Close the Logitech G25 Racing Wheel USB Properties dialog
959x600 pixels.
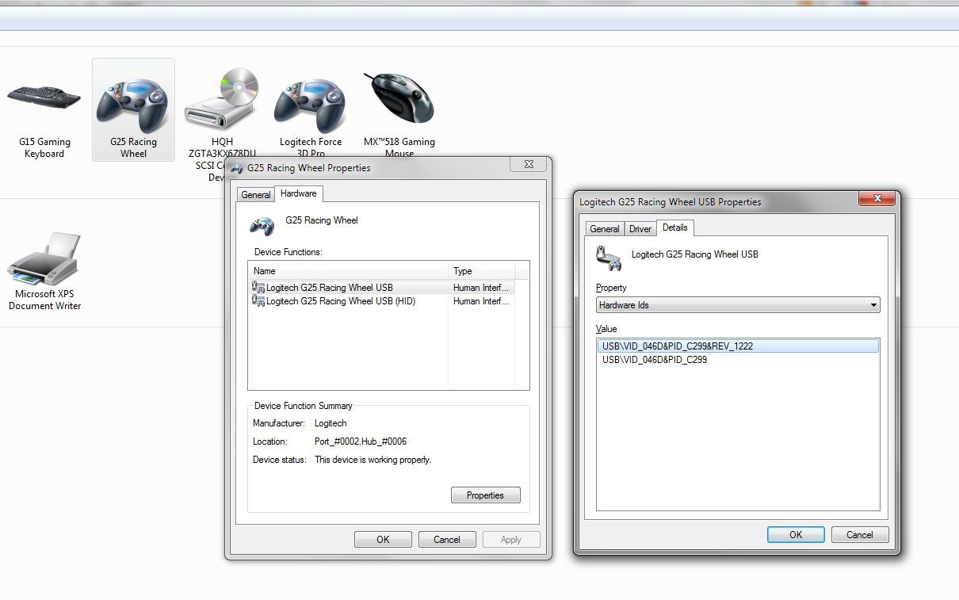pos(877,199)
